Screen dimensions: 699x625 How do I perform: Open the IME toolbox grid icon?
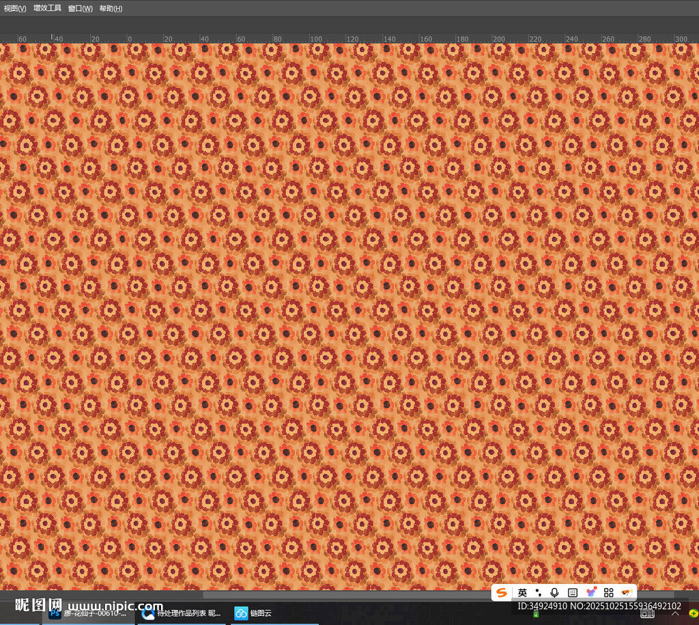[x=608, y=592]
